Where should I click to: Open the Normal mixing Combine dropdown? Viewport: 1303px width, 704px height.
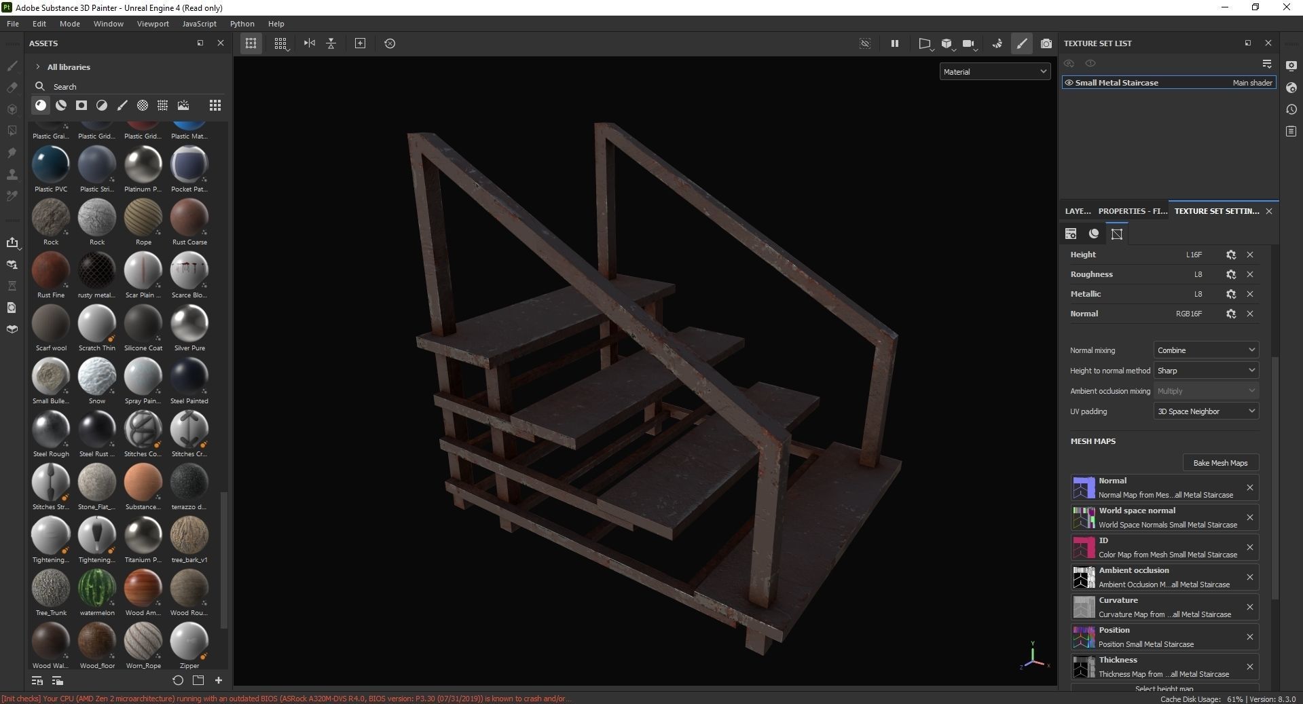tap(1206, 350)
